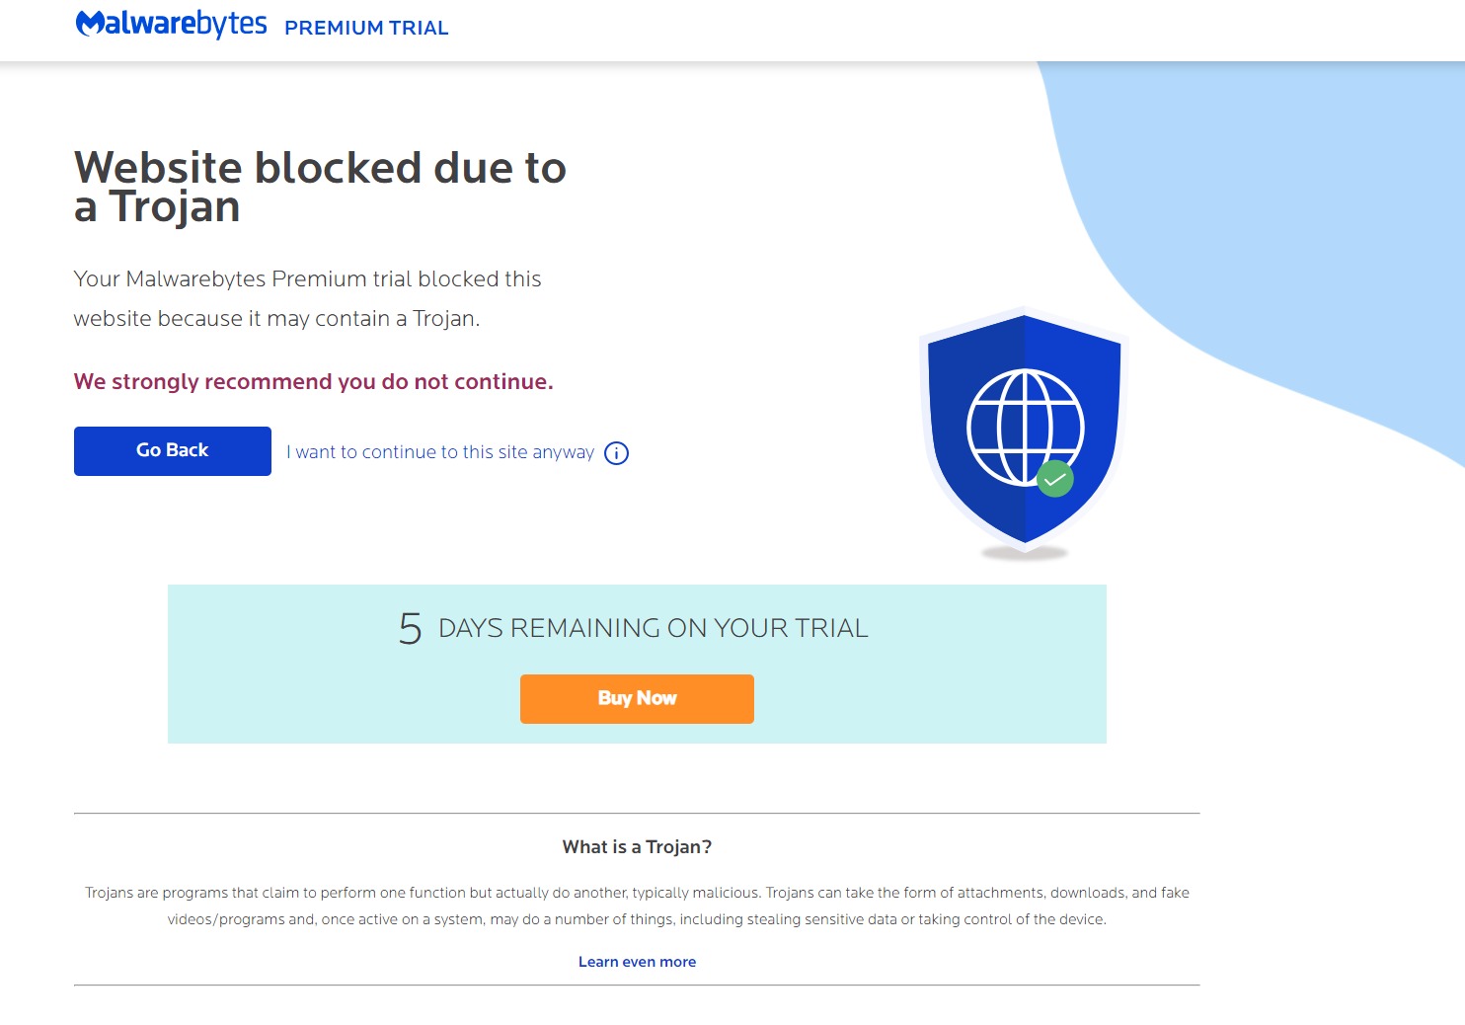Click the number 5 in trial banner
The width and height of the screenshot is (1465, 1025).
(x=410, y=628)
